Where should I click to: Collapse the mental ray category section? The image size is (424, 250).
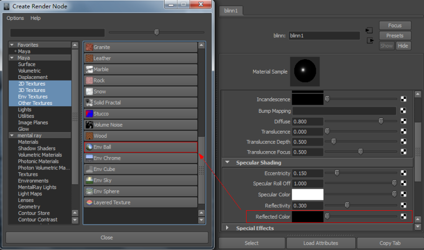[12, 135]
